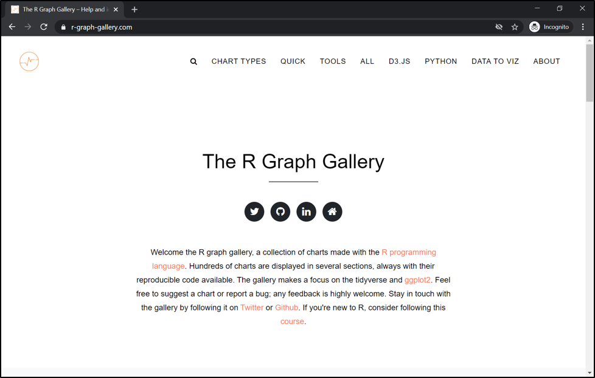The width and height of the screenshot is (595, 378).
Task: Open Chrome three-dot menu
Action: tap(583, 27)
